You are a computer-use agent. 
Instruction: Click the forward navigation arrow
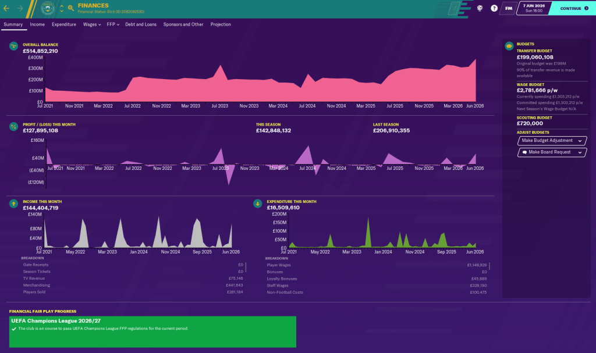(x=20, y=8)
